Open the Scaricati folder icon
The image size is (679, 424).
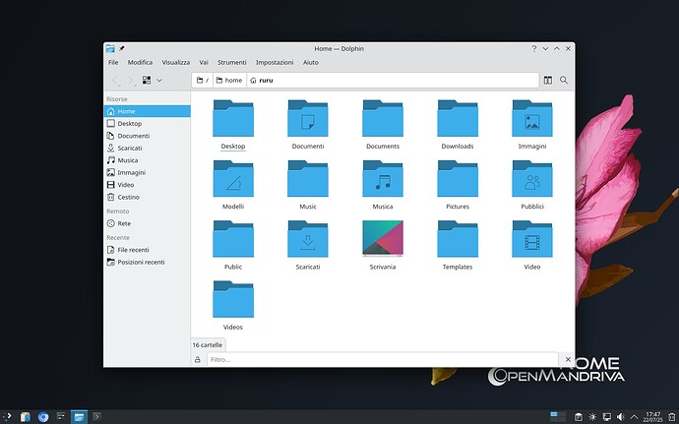click(x=307, y=239)
